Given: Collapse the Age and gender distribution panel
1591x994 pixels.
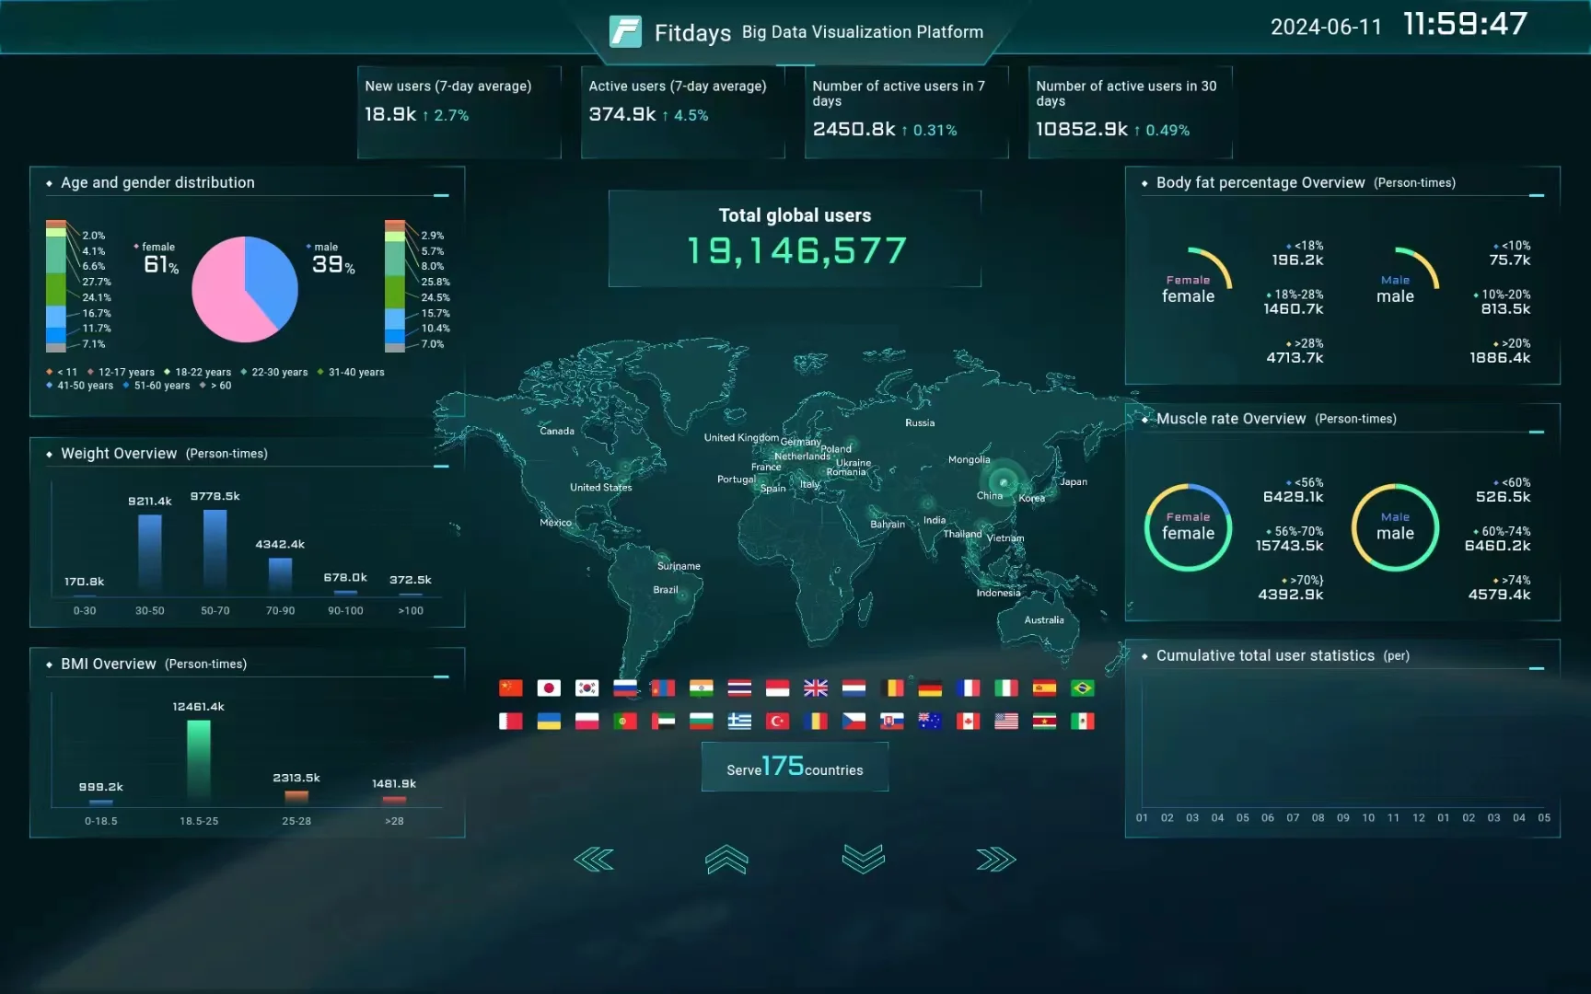Looking at the screenshot, I should coord(441,196).
